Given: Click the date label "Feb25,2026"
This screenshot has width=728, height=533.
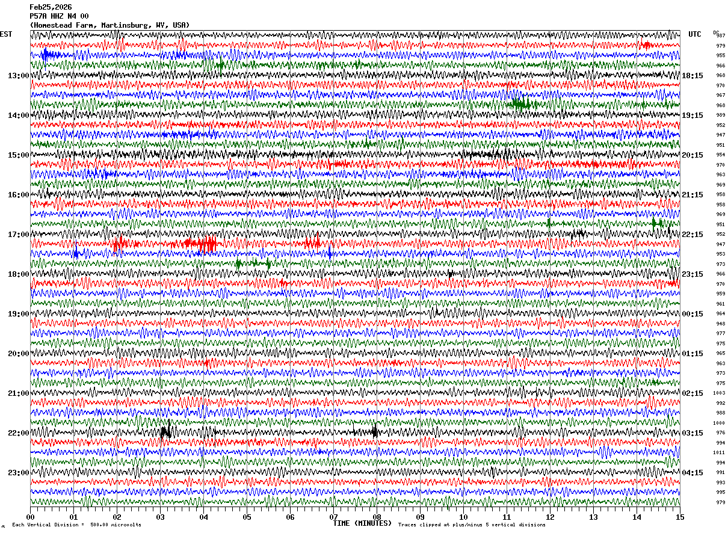Looking at the screenshot, I should click(x=51, y=7).
